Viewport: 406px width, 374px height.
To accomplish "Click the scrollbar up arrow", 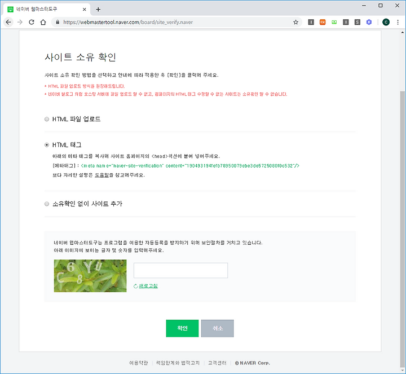I will pos(403,33).
